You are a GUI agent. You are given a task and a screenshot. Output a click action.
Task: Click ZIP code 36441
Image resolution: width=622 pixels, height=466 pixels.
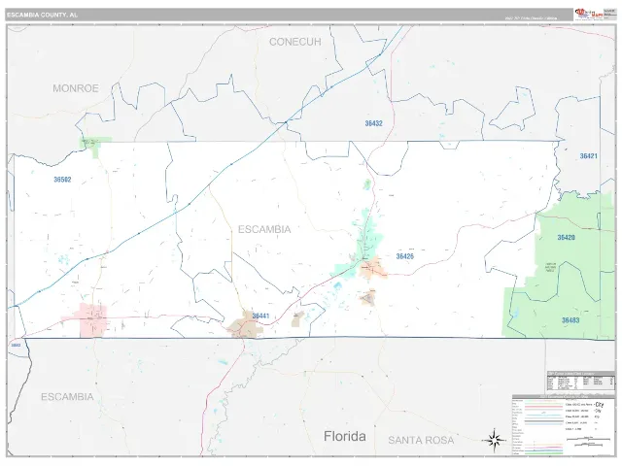point(260,316)
